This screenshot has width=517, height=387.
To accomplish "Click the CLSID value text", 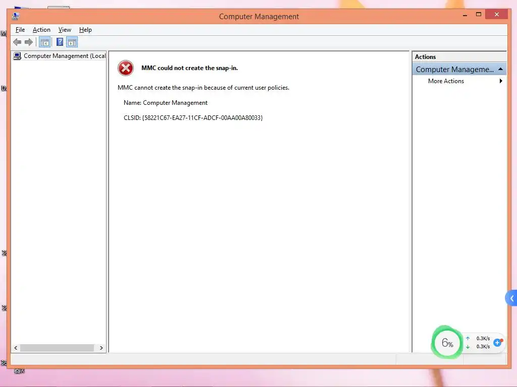I will [202, 118].
